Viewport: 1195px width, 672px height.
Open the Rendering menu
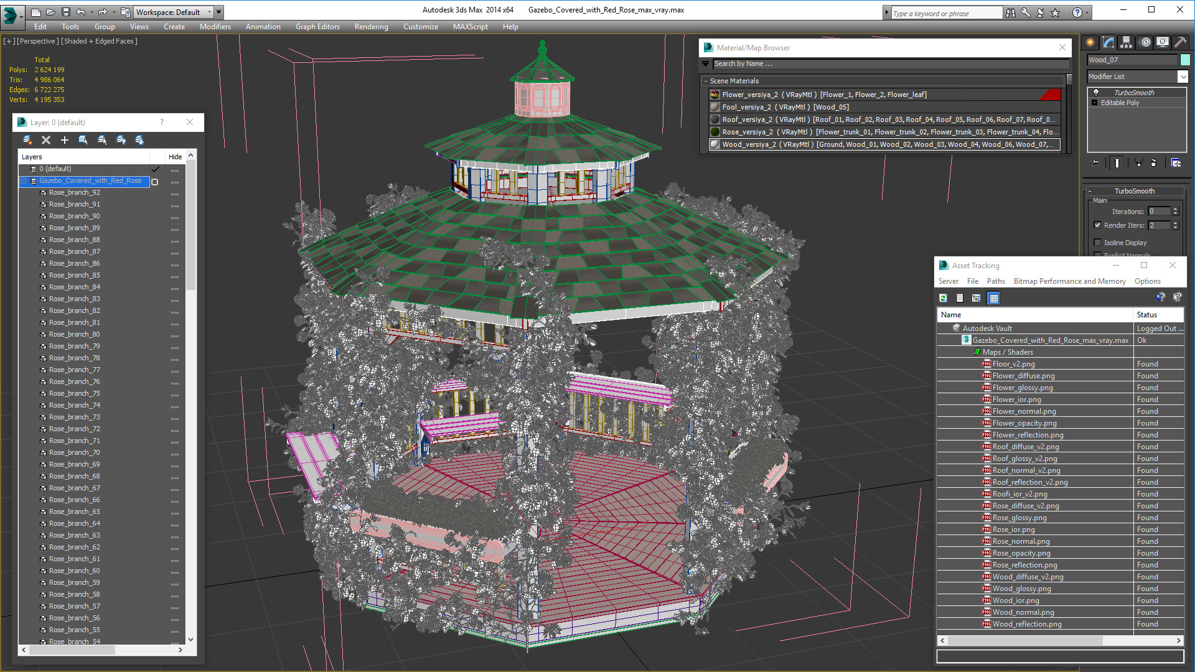[x=371, y=27]
